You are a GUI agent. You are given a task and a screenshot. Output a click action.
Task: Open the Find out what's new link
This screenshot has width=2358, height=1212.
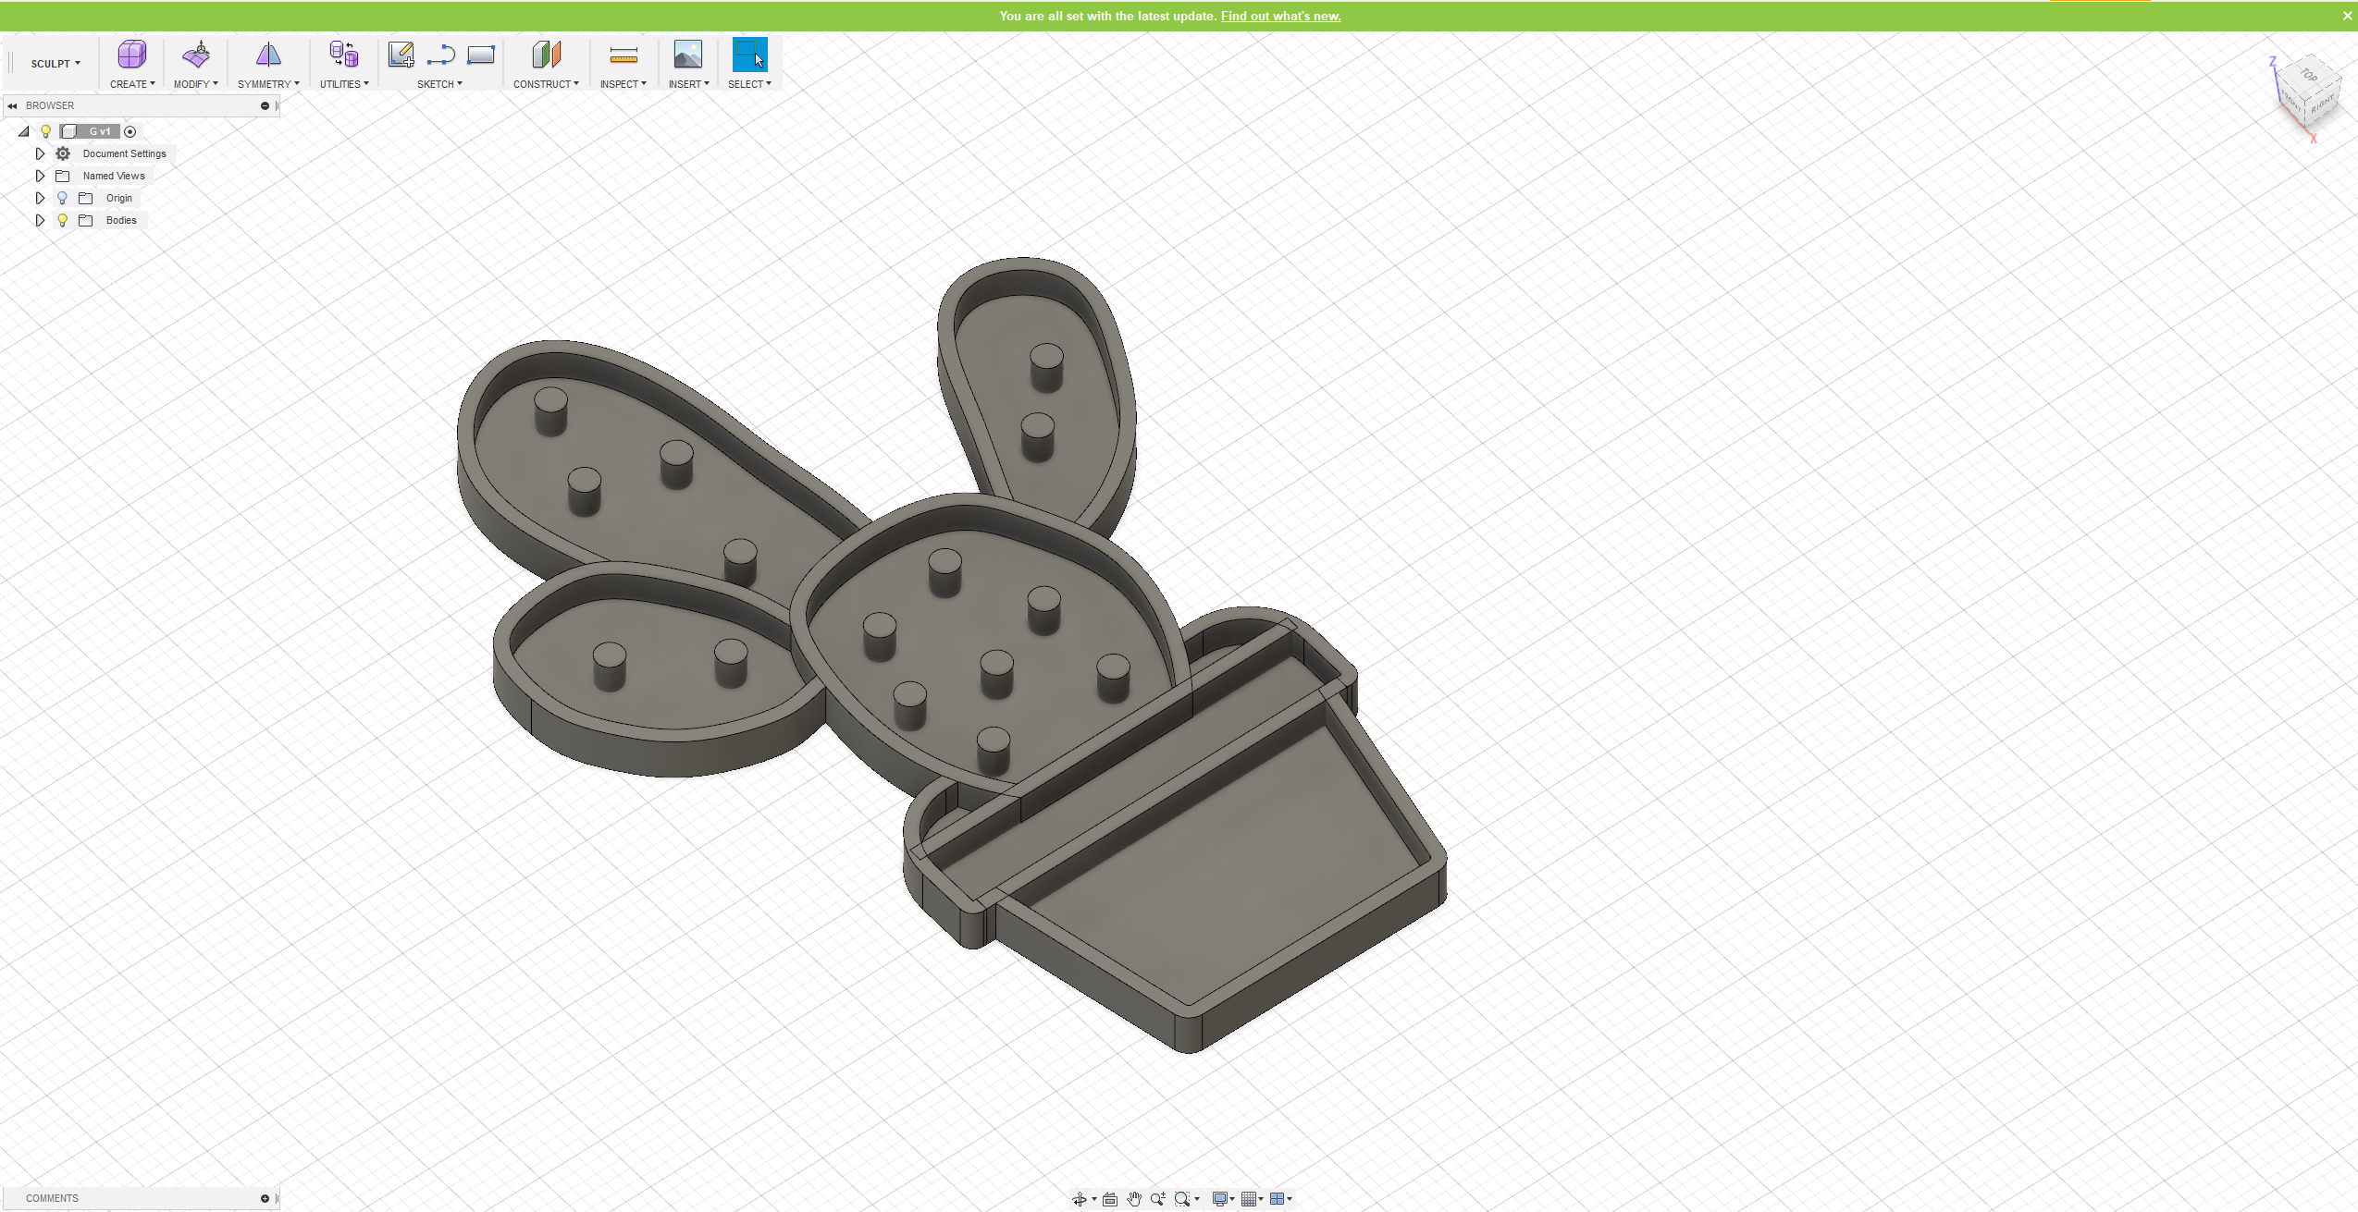[x=1280, y=16]
